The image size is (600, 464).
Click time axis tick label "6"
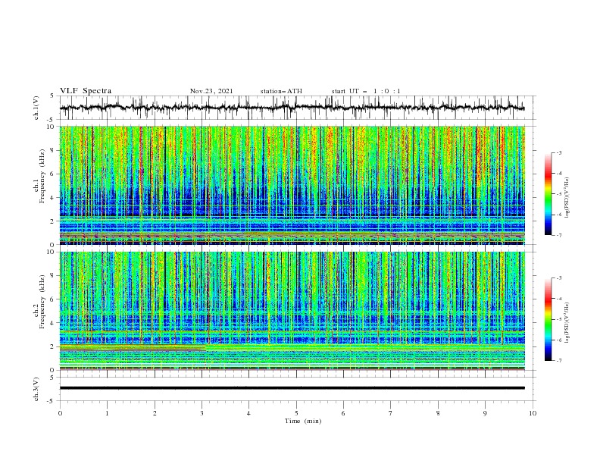point(343,413)
